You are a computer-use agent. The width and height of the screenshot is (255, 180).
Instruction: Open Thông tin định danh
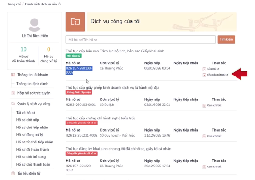tap(32, 84)
